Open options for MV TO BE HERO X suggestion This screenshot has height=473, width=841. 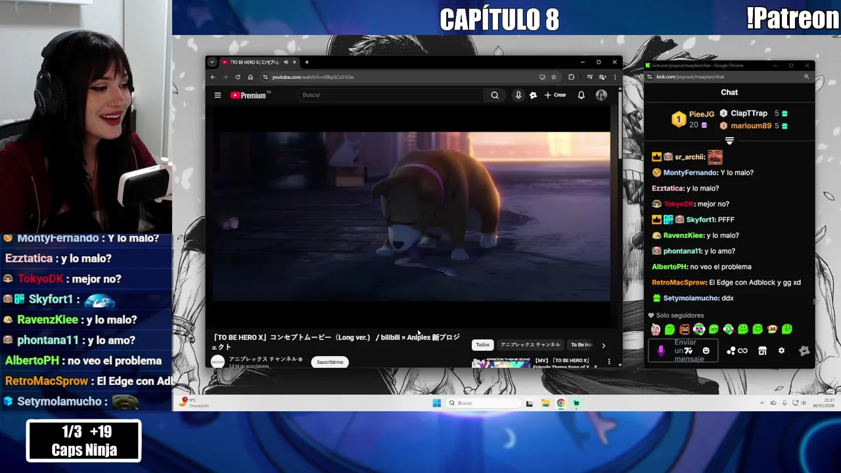[x=609, y=362]
